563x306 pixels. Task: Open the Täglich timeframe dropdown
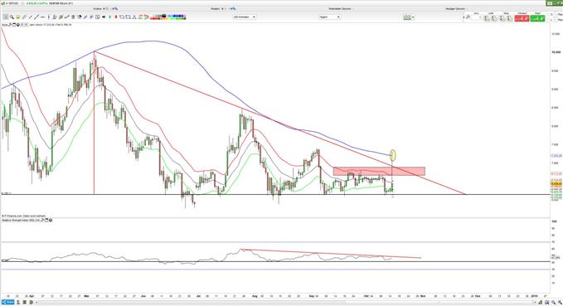(329, 17)
